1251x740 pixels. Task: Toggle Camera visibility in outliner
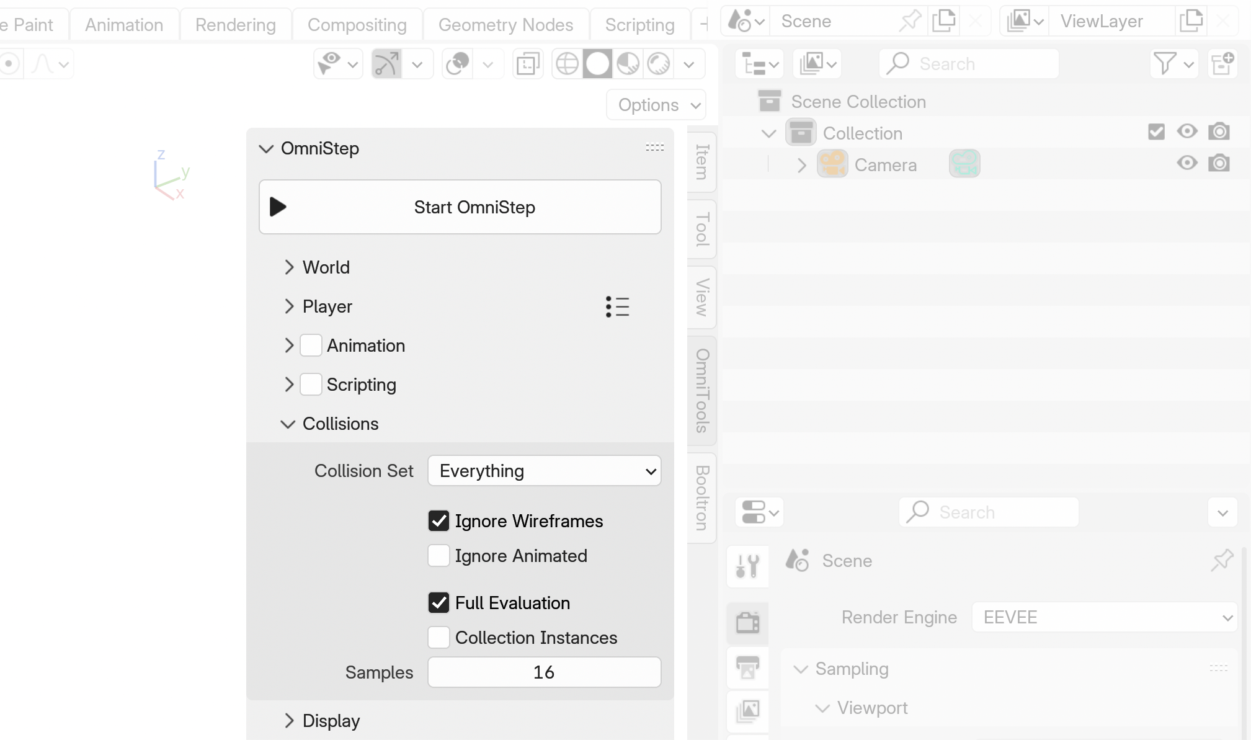click(x=1188, y=164)
